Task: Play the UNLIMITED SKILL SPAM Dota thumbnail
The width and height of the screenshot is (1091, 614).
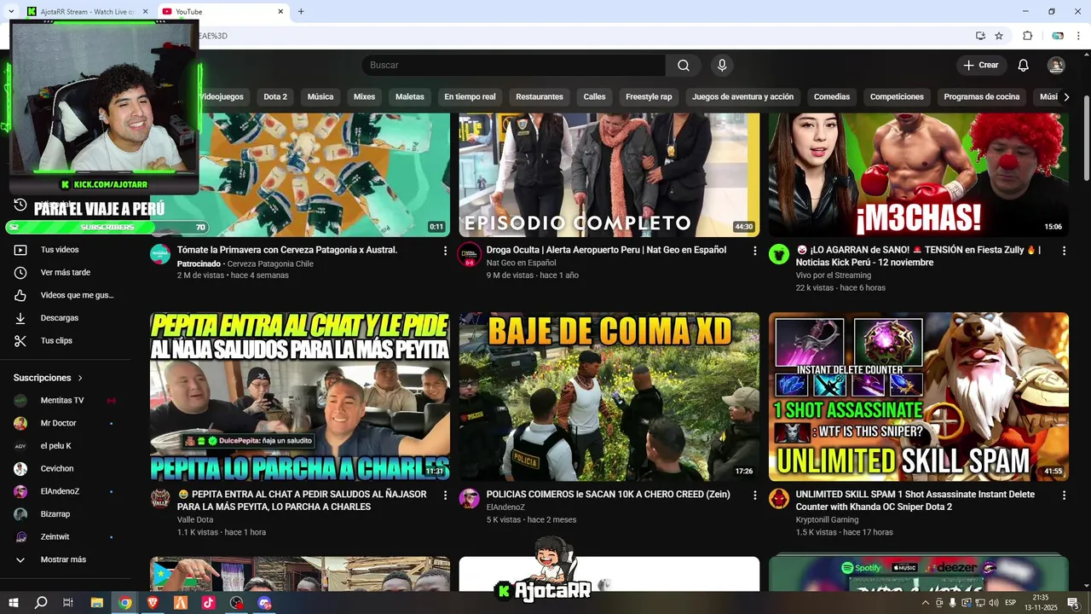Action: [919, 397]
